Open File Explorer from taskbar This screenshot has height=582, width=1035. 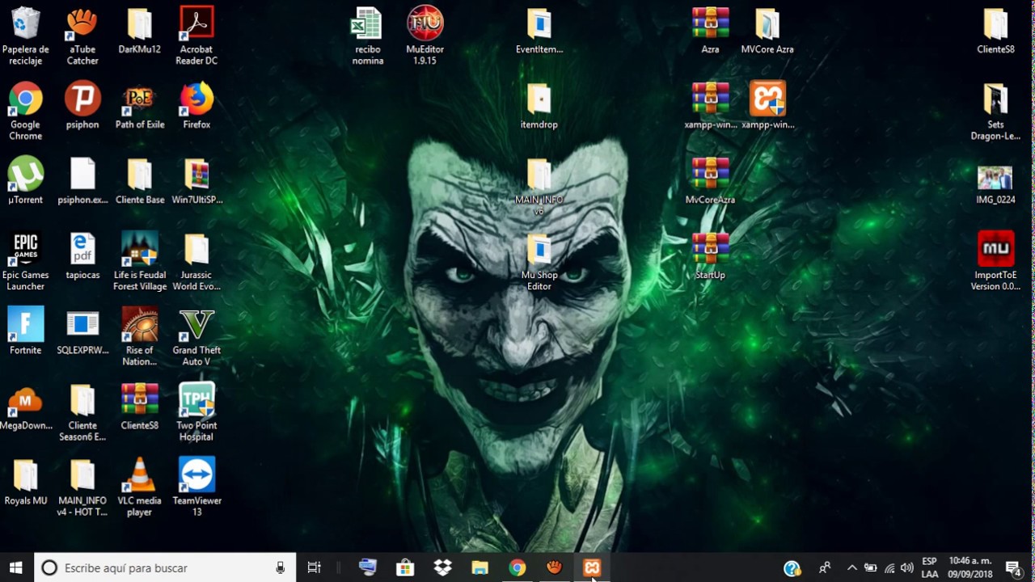click(480, 568)
